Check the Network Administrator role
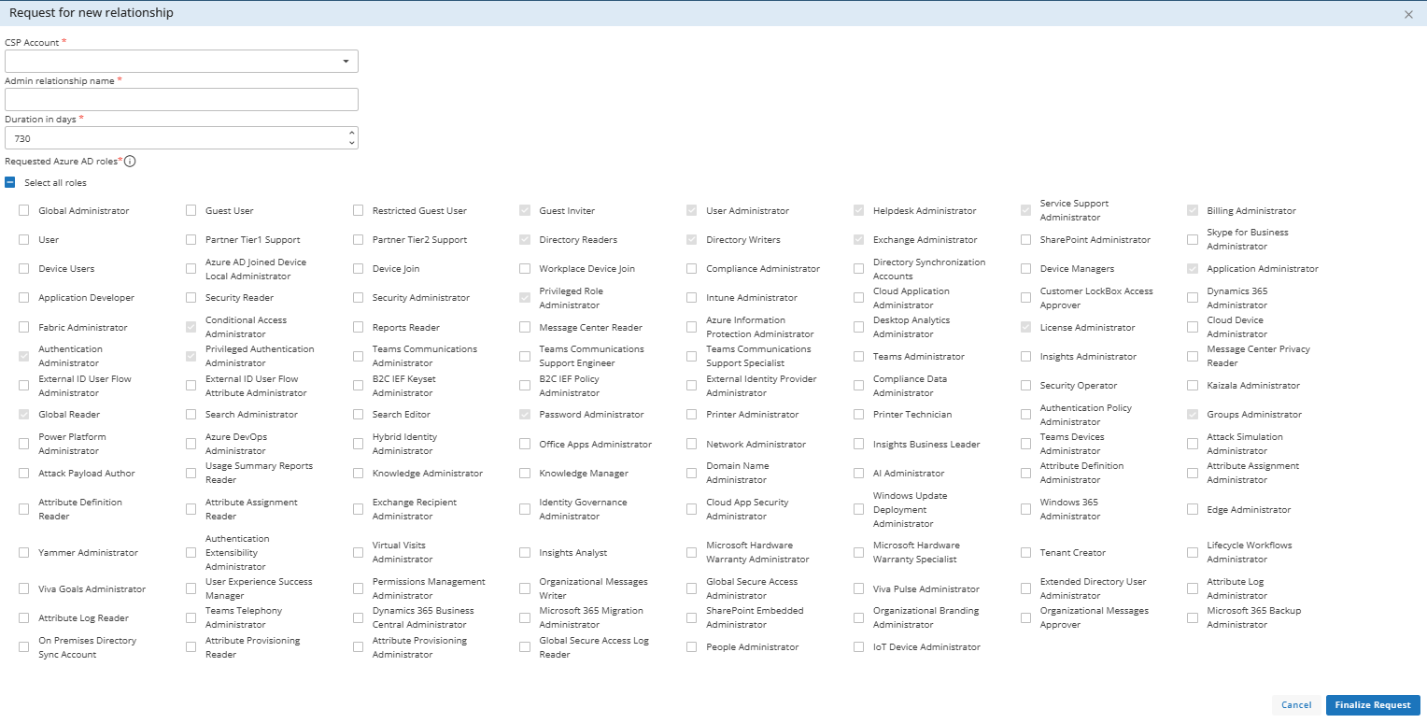The width and height of the screenshot is (1427, 723). point(691,444)
